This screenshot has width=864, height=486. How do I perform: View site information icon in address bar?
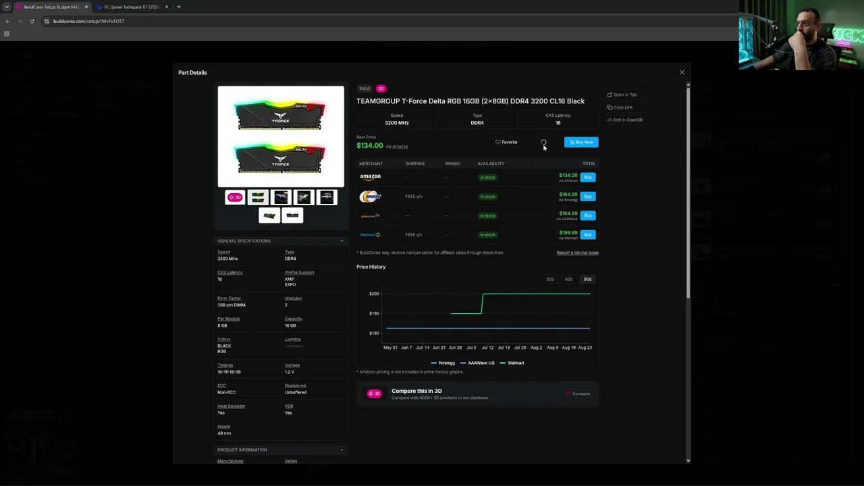(47, 21)
